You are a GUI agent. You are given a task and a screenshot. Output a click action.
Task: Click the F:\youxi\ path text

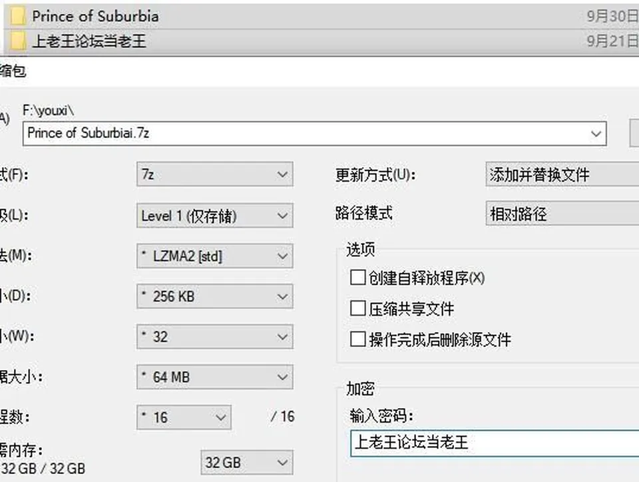[49, 111]
